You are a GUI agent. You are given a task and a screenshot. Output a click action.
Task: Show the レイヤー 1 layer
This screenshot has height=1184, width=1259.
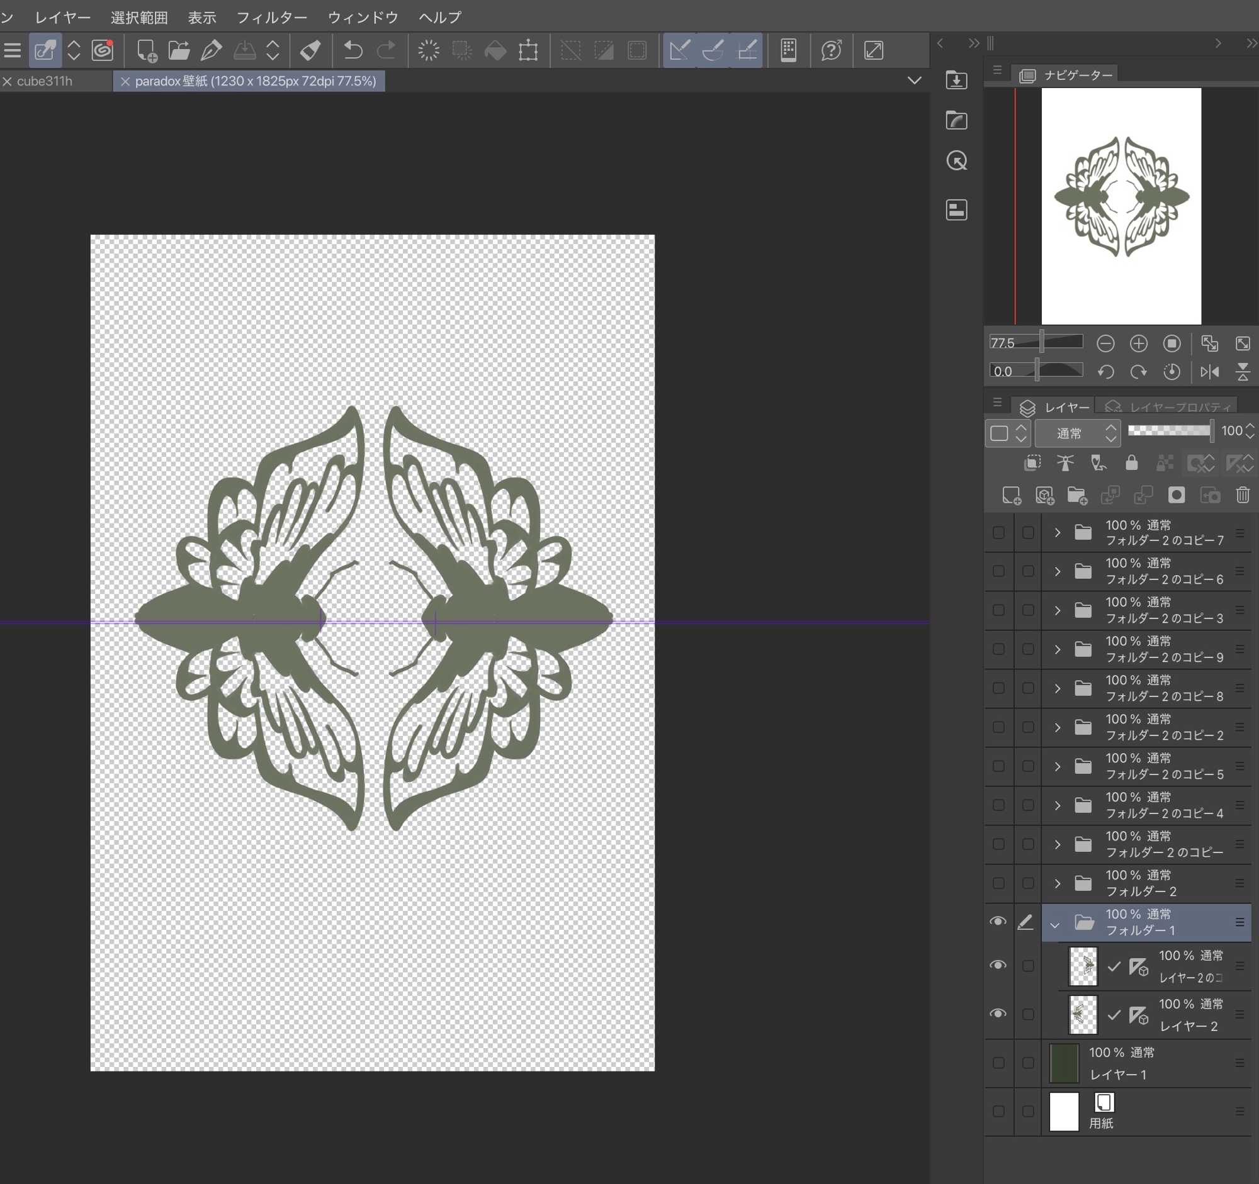[x=999, y=1063]
